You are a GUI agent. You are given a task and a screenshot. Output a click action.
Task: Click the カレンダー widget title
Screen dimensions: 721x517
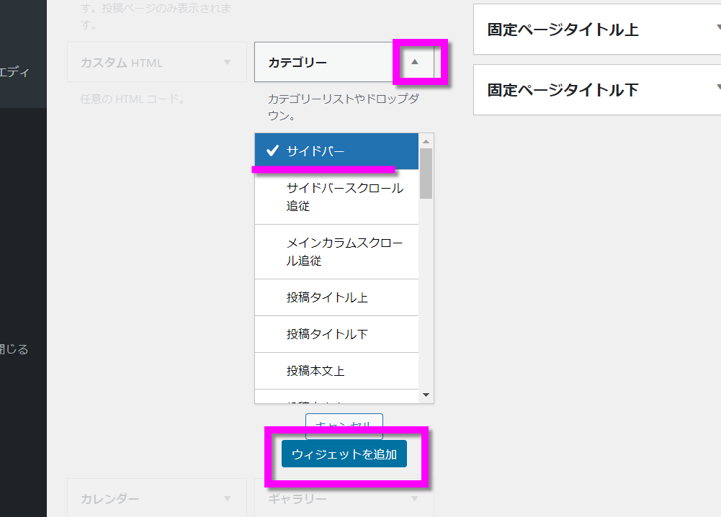point(110,498)
